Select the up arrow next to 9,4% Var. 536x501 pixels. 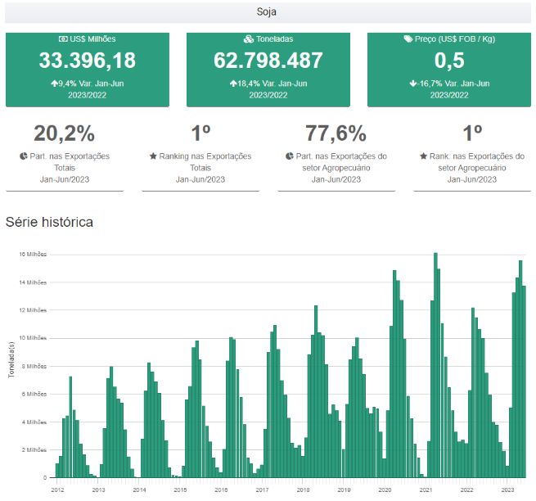55,83
